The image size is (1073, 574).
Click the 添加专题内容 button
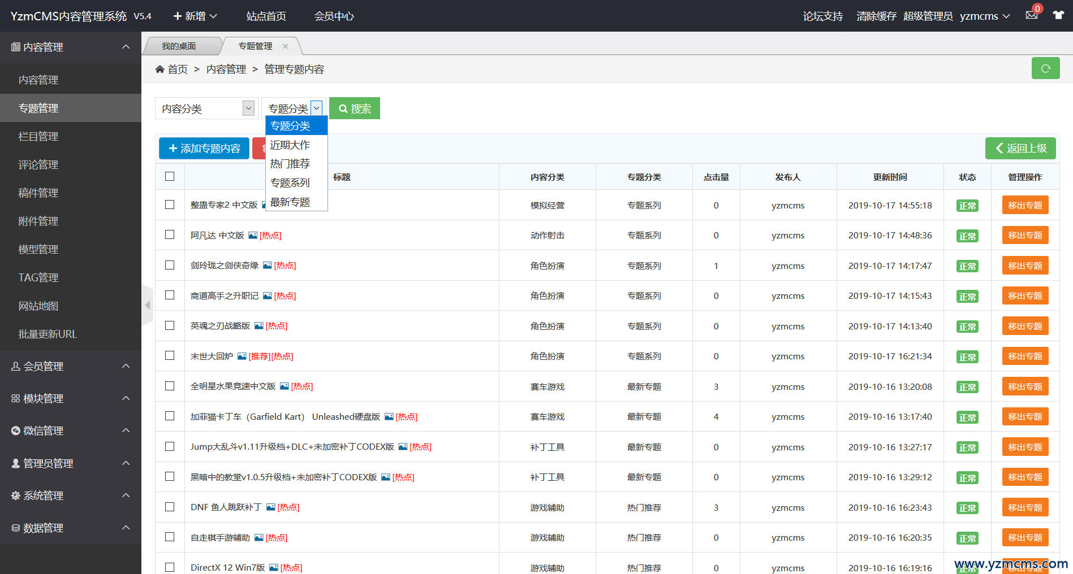click(x=204, y=149)
